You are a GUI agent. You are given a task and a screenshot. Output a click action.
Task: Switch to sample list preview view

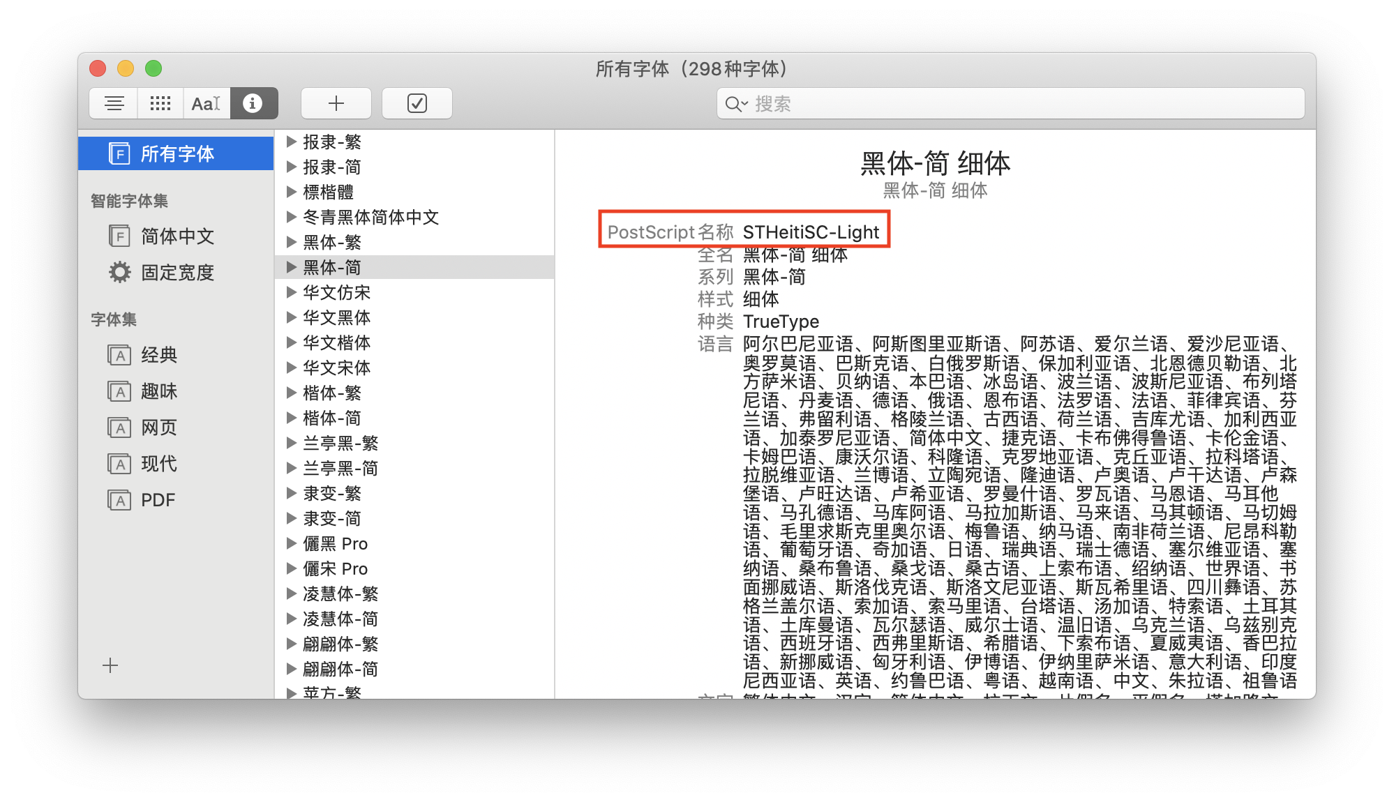click(114, 103)
